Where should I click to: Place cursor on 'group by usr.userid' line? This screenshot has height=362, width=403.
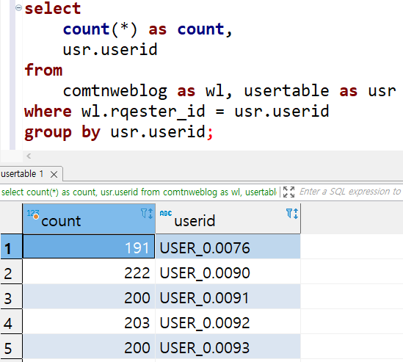[x=118, y=132]
